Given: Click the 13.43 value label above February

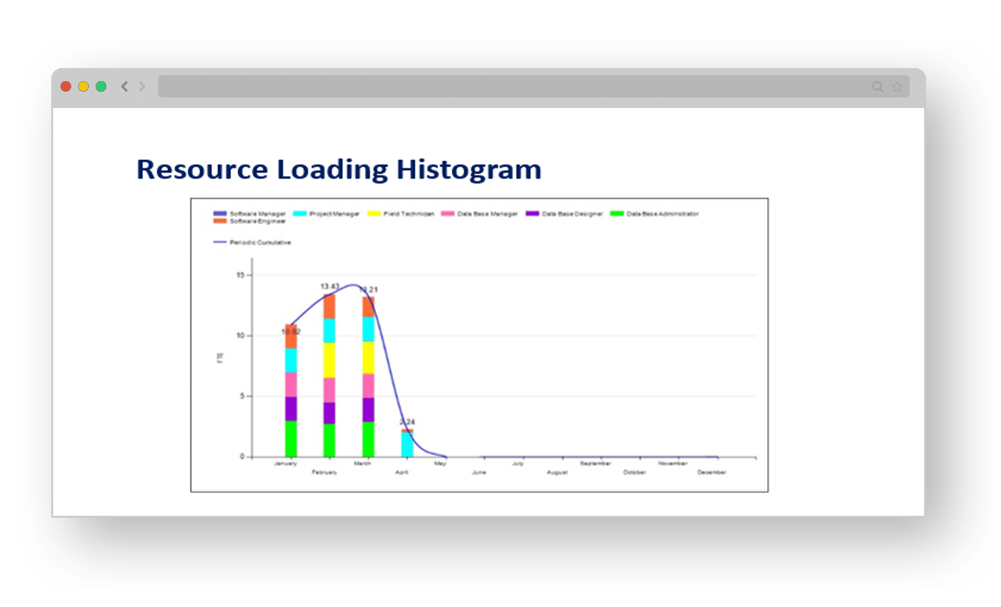Looking at the screenshot, I should (330, 287).
